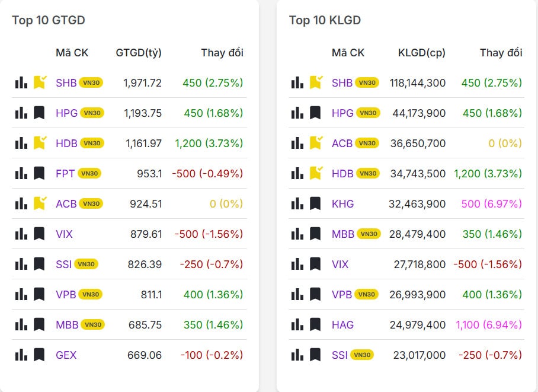Open chart icon for FPT in GTGD table

[21, 173]
